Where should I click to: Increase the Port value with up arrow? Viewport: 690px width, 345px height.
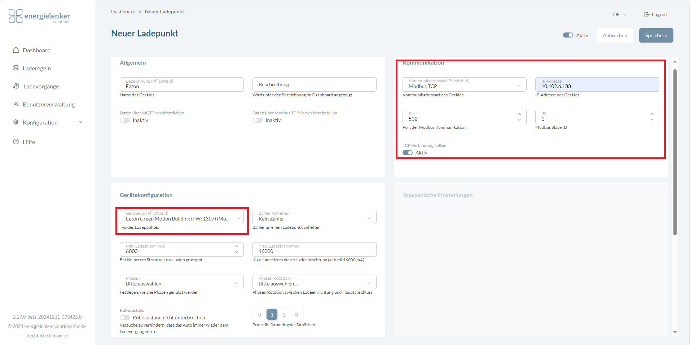[519, 114]
